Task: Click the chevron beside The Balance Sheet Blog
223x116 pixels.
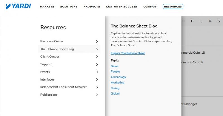Action: [x=97, y=49]
